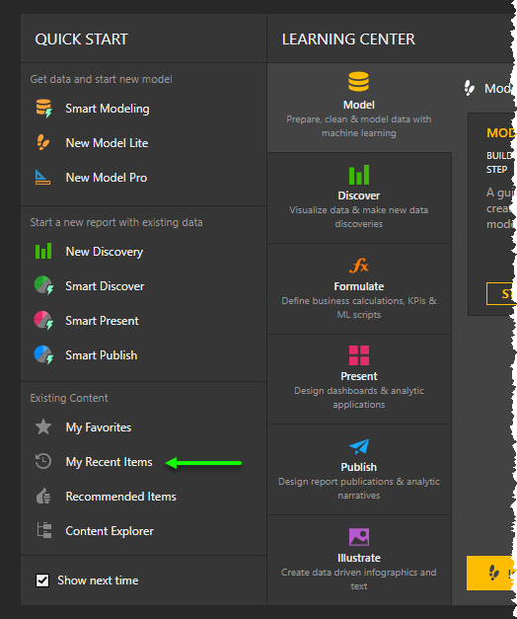Click the New Discovery bar chart icon
The width and height of the screenshot is (517, 619).
[x=43, y=251]
